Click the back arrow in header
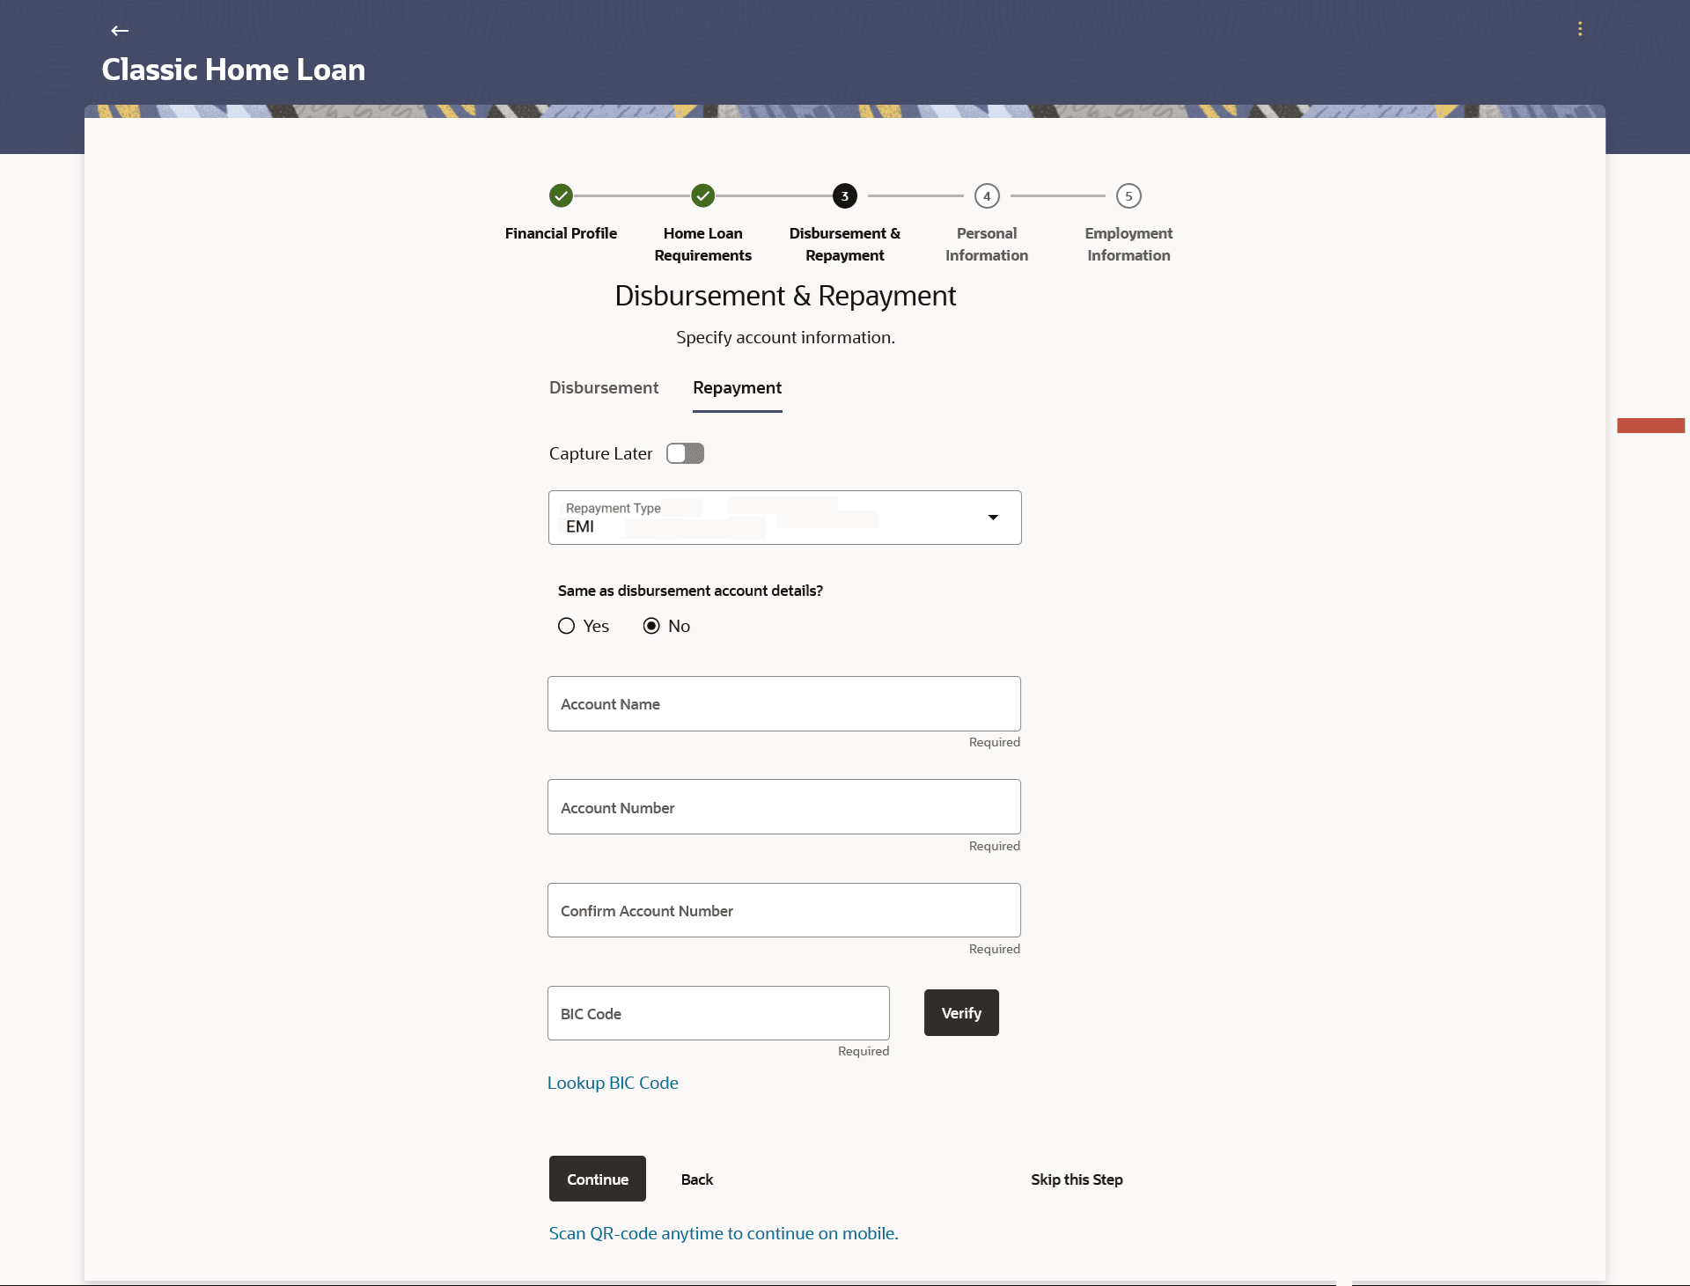 (x=120, y=31)
